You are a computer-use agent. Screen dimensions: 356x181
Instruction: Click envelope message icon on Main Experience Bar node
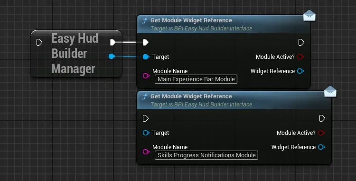coord(309,16)
